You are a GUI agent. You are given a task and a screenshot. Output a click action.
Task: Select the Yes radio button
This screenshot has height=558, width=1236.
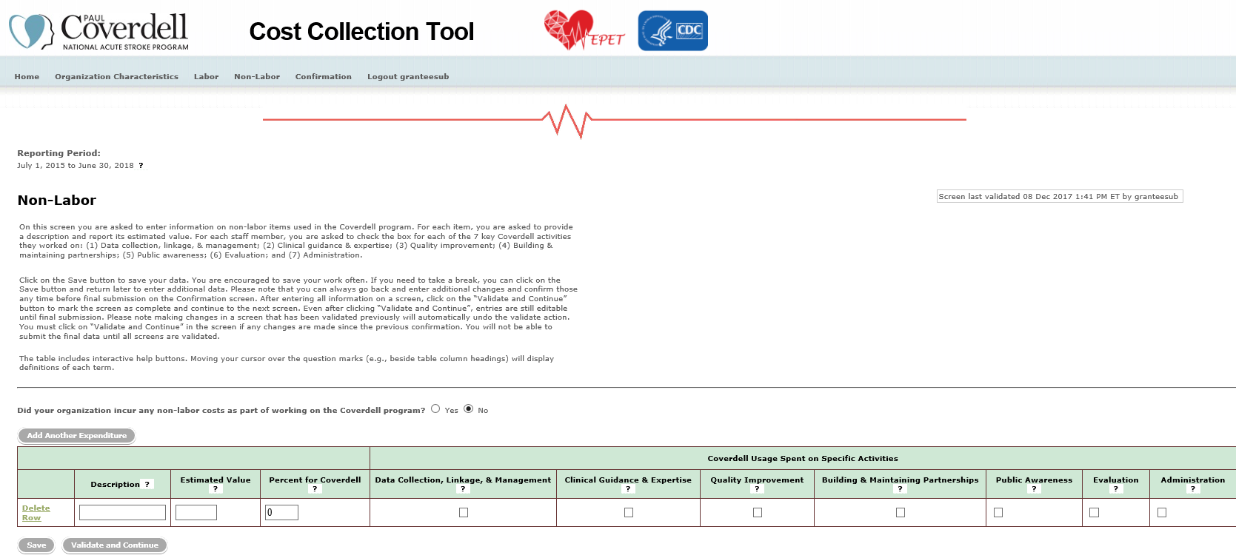pos(435,409)
